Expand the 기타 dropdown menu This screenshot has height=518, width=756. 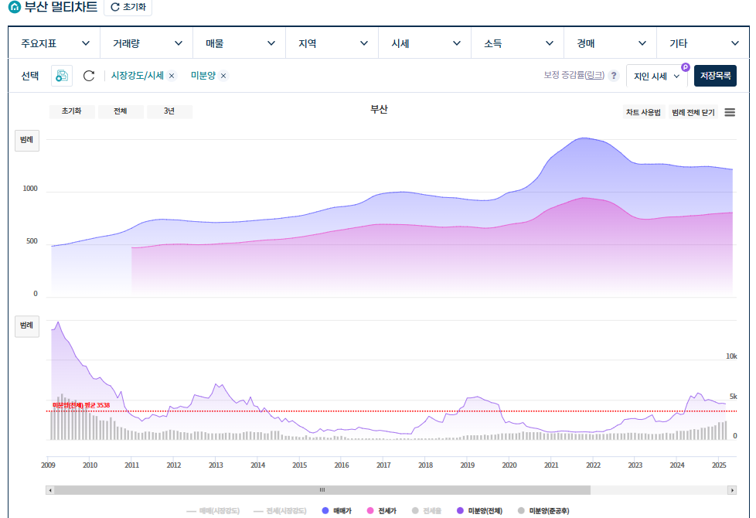tap(703, 43)
